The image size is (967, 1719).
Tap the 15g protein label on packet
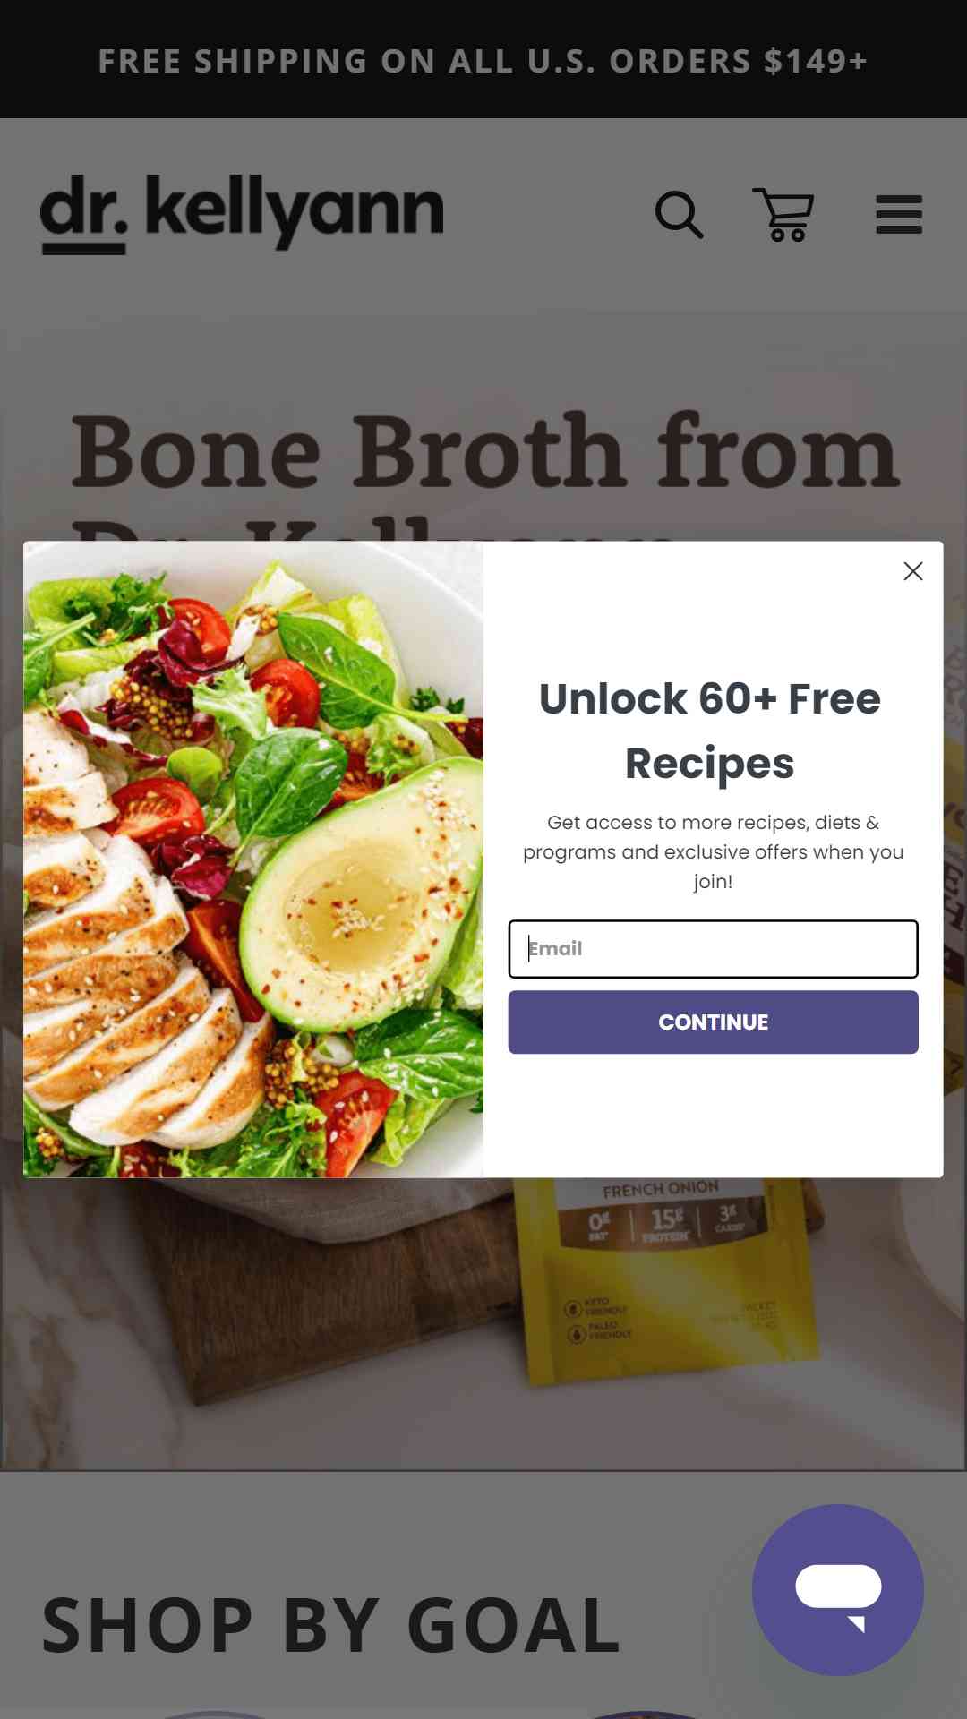tap(667, 1224)
